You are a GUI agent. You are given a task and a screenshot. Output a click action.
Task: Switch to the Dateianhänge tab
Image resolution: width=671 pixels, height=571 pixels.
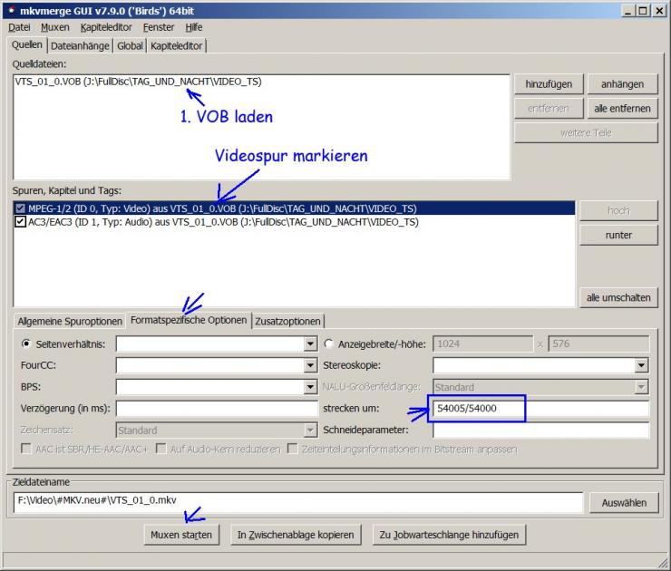point(80,45)
